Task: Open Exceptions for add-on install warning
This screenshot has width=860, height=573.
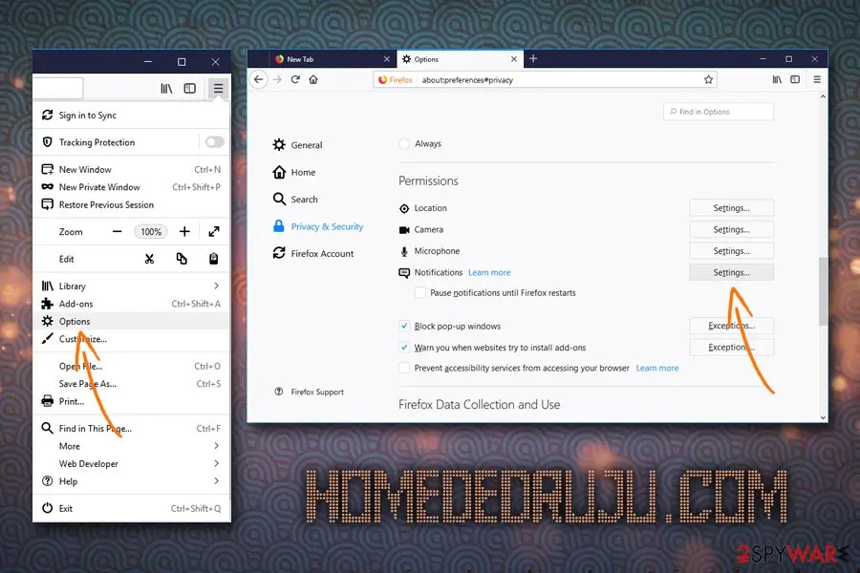Action: 731,347
